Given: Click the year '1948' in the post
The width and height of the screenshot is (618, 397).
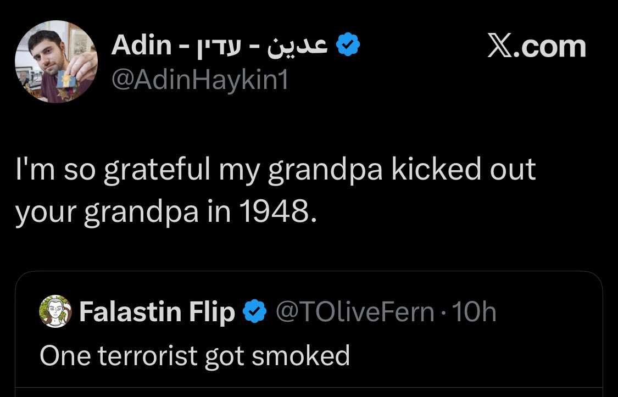Looking at the screenshot, I should coord(274,211).
